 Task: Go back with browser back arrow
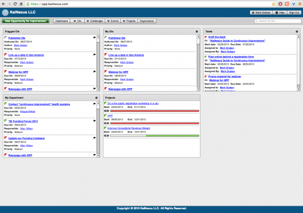pyautogui.click(x=4, y=4)
